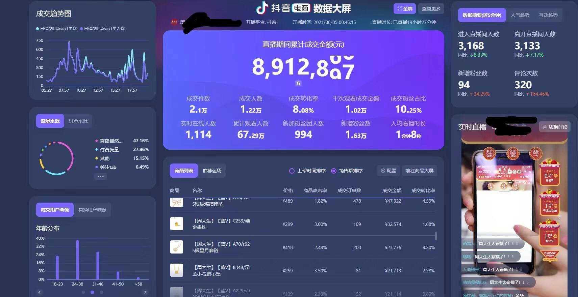Switch to the 看播用户画像 tab
The height and width of the screenshot is (297, 578).
pos(92,210)
